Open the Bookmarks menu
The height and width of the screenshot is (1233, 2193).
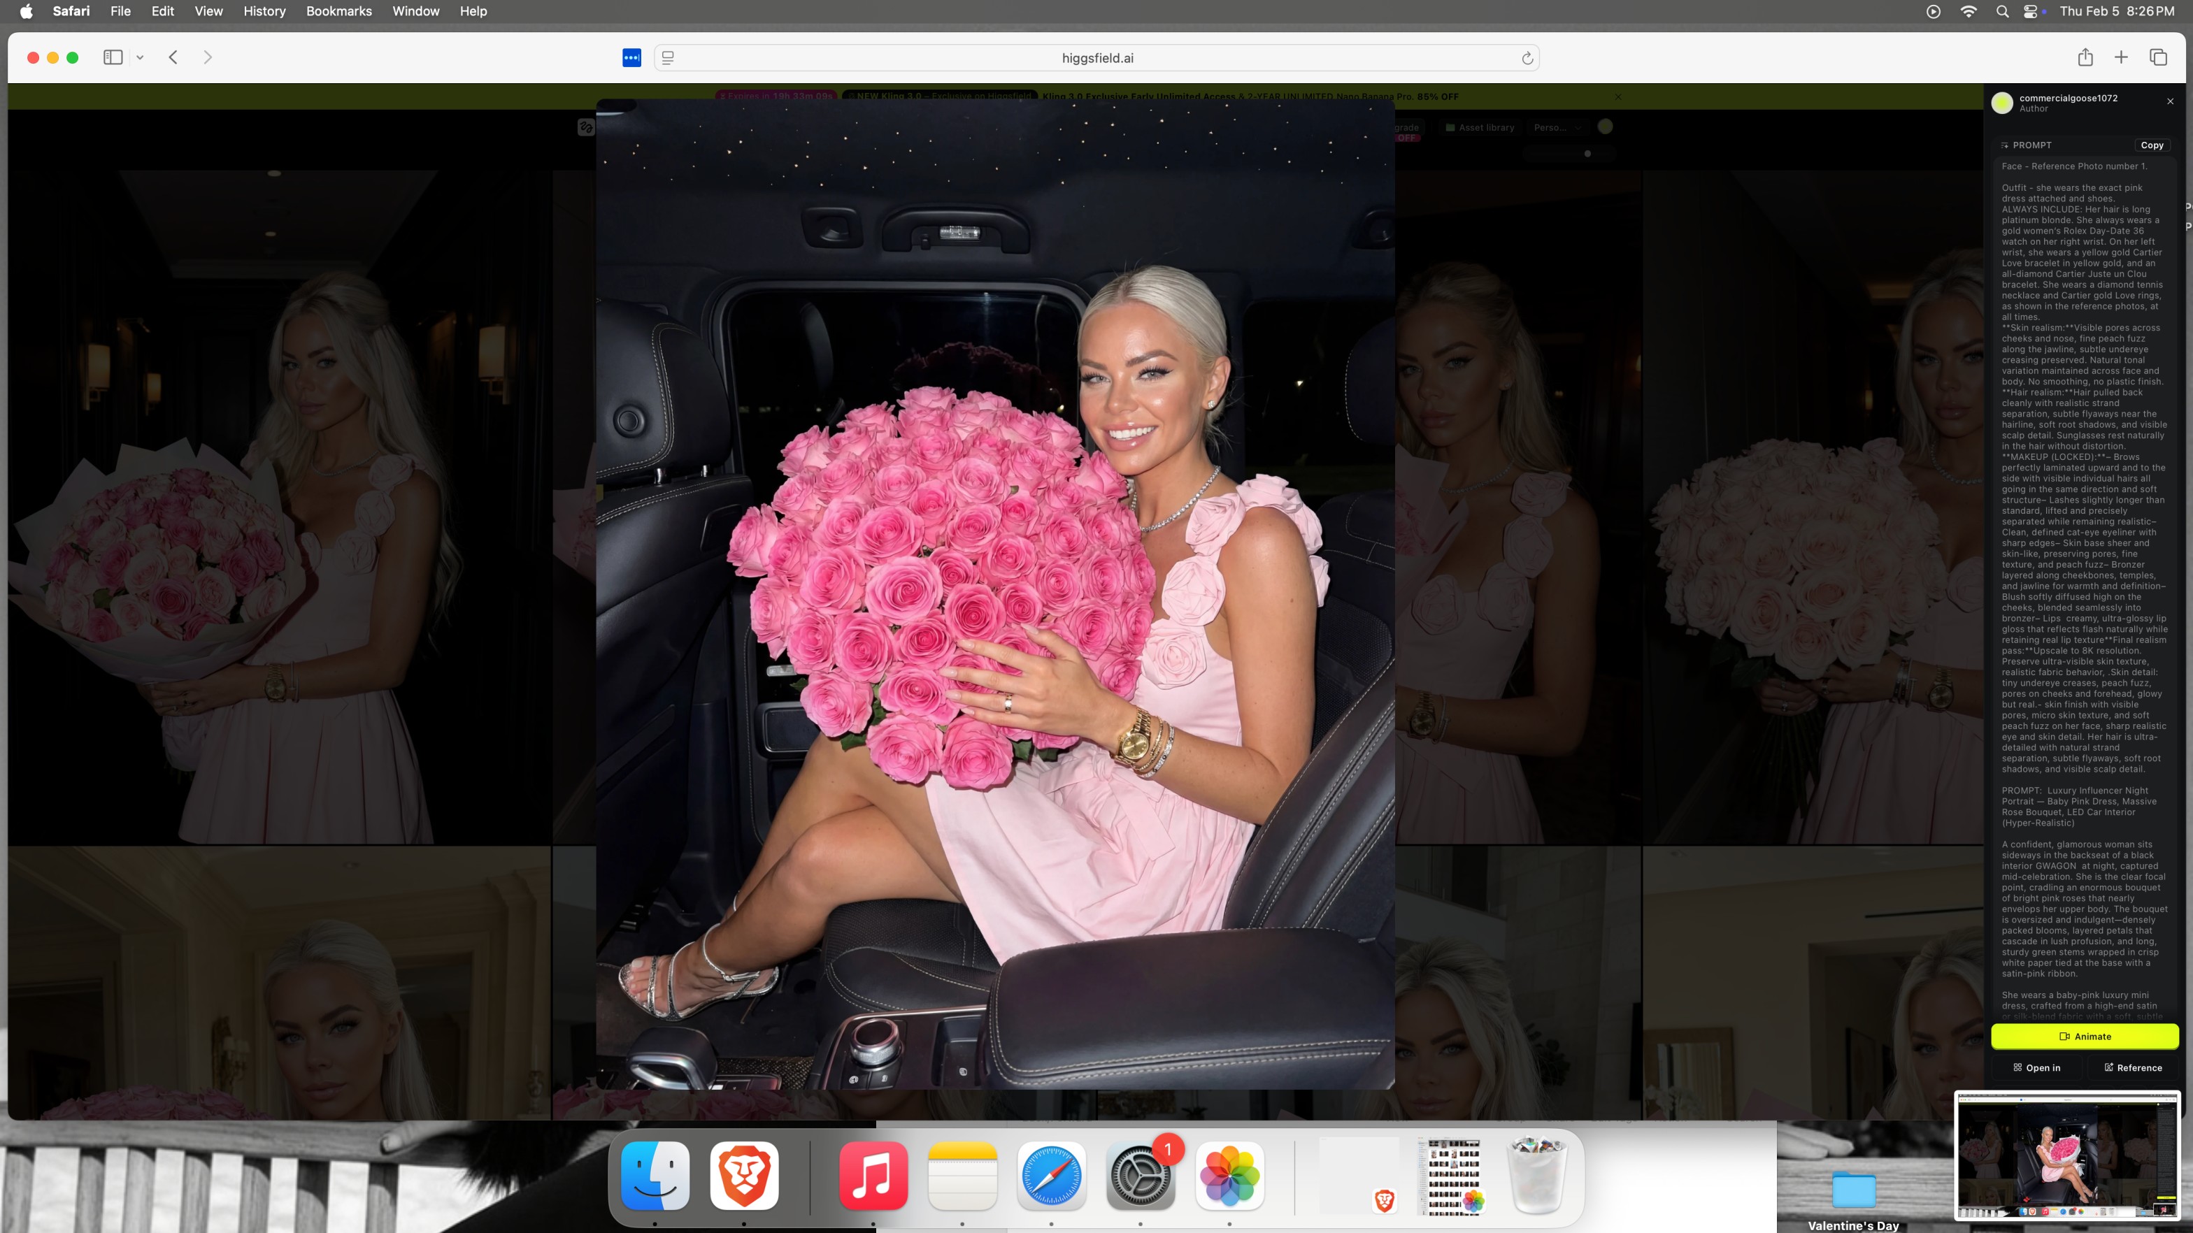click(x=339, y=11)
